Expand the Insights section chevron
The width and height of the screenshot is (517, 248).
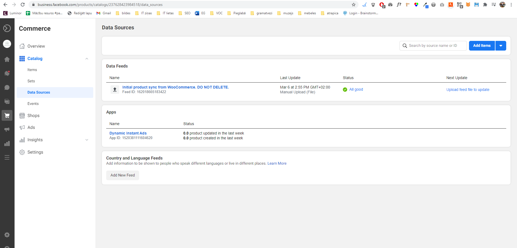[x=87, y=140]
